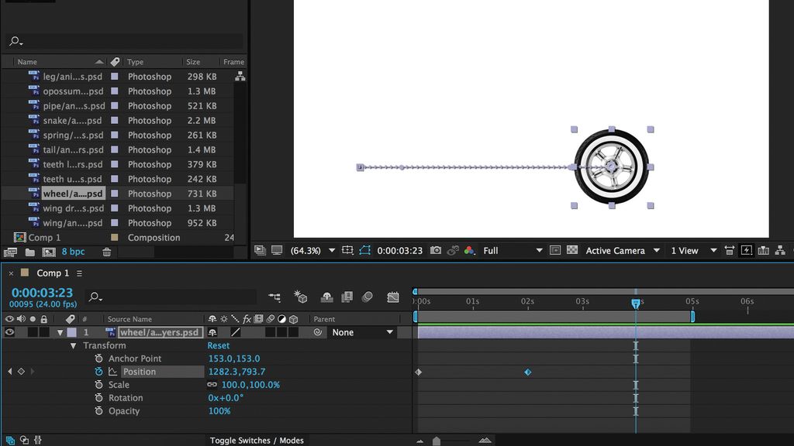The image size is (794, 446).
Task: Take a snapshot of the composition view
Action: [x=436, y=250]
